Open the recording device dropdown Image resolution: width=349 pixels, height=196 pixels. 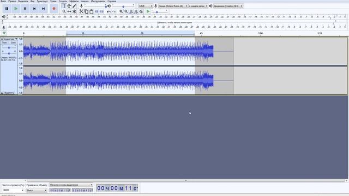pyautogui.click(x=173, y=6)
